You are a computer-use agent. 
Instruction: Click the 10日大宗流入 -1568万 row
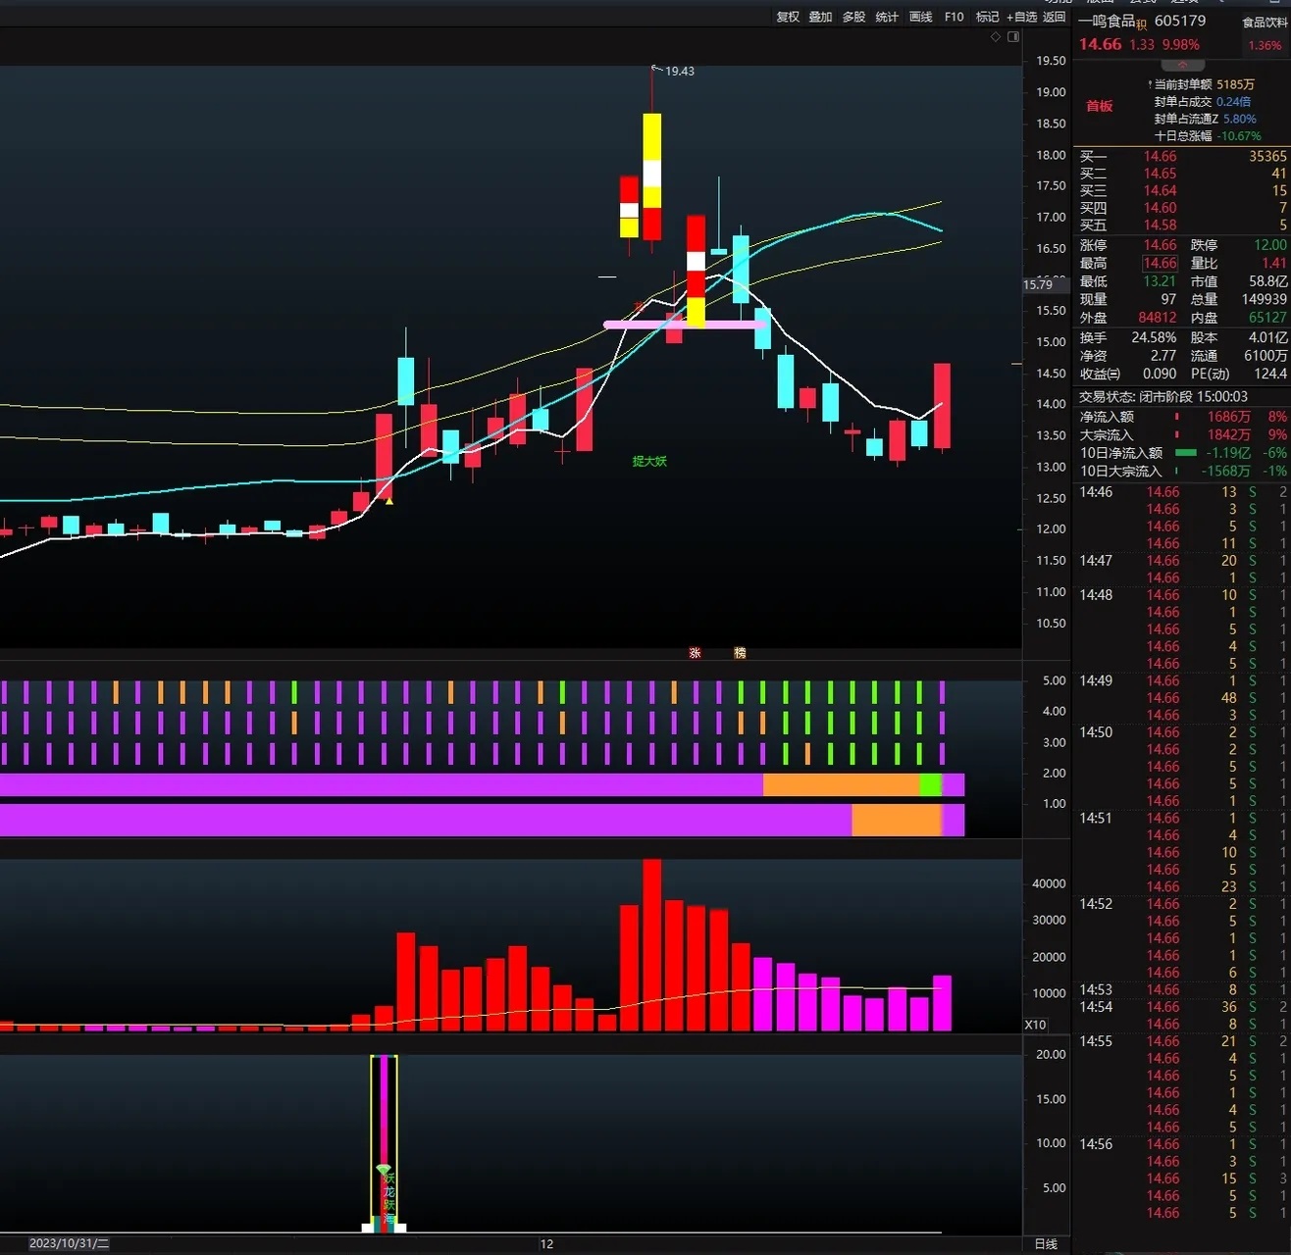click(1182, 472)
